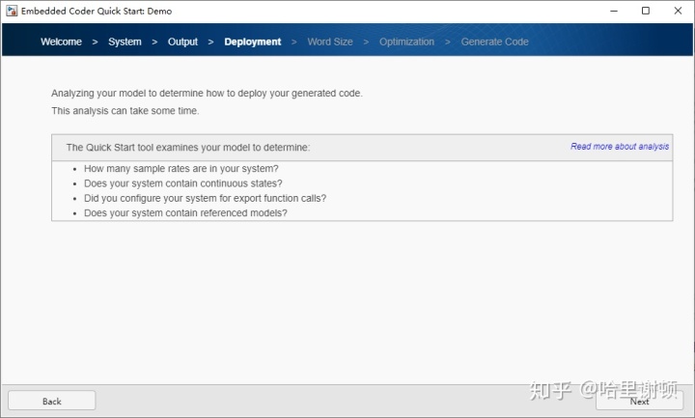The height and width of the screenshot is (418, 695).
Task: Open the Read more about analysis link
Action: (x=620, y=147)
